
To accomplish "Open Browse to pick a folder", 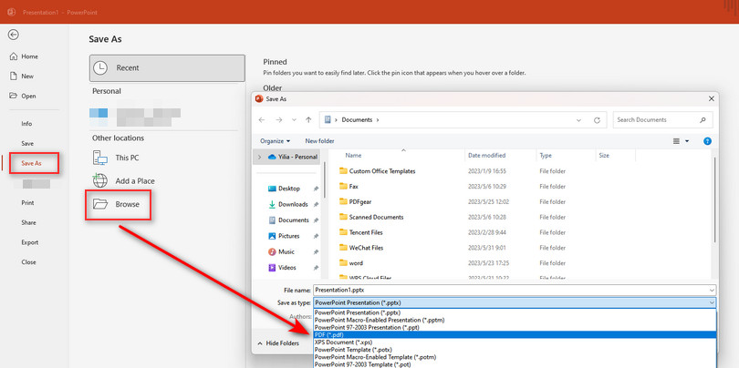I will pyautogui.click(x=118, y=204).
